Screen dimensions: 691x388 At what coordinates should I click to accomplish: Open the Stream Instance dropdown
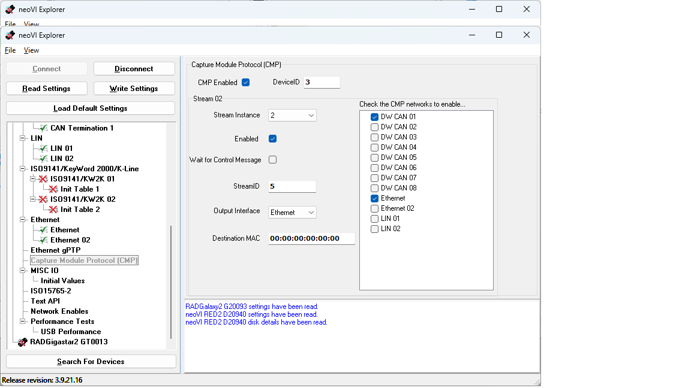(x=293, y=115)
